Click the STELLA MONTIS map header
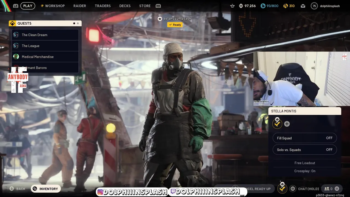Image resolution: width=350 pixels, height=197 pixels. coord(305,111)
